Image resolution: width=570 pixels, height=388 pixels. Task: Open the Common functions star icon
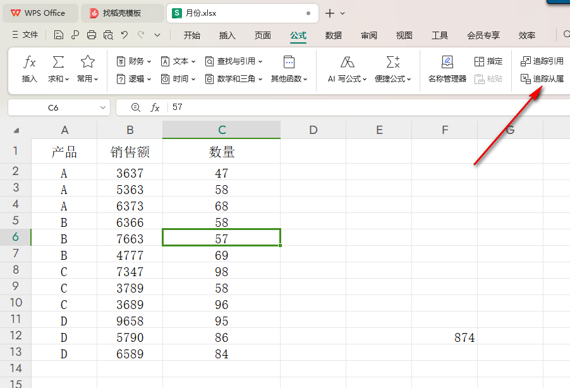click(88, 62)
